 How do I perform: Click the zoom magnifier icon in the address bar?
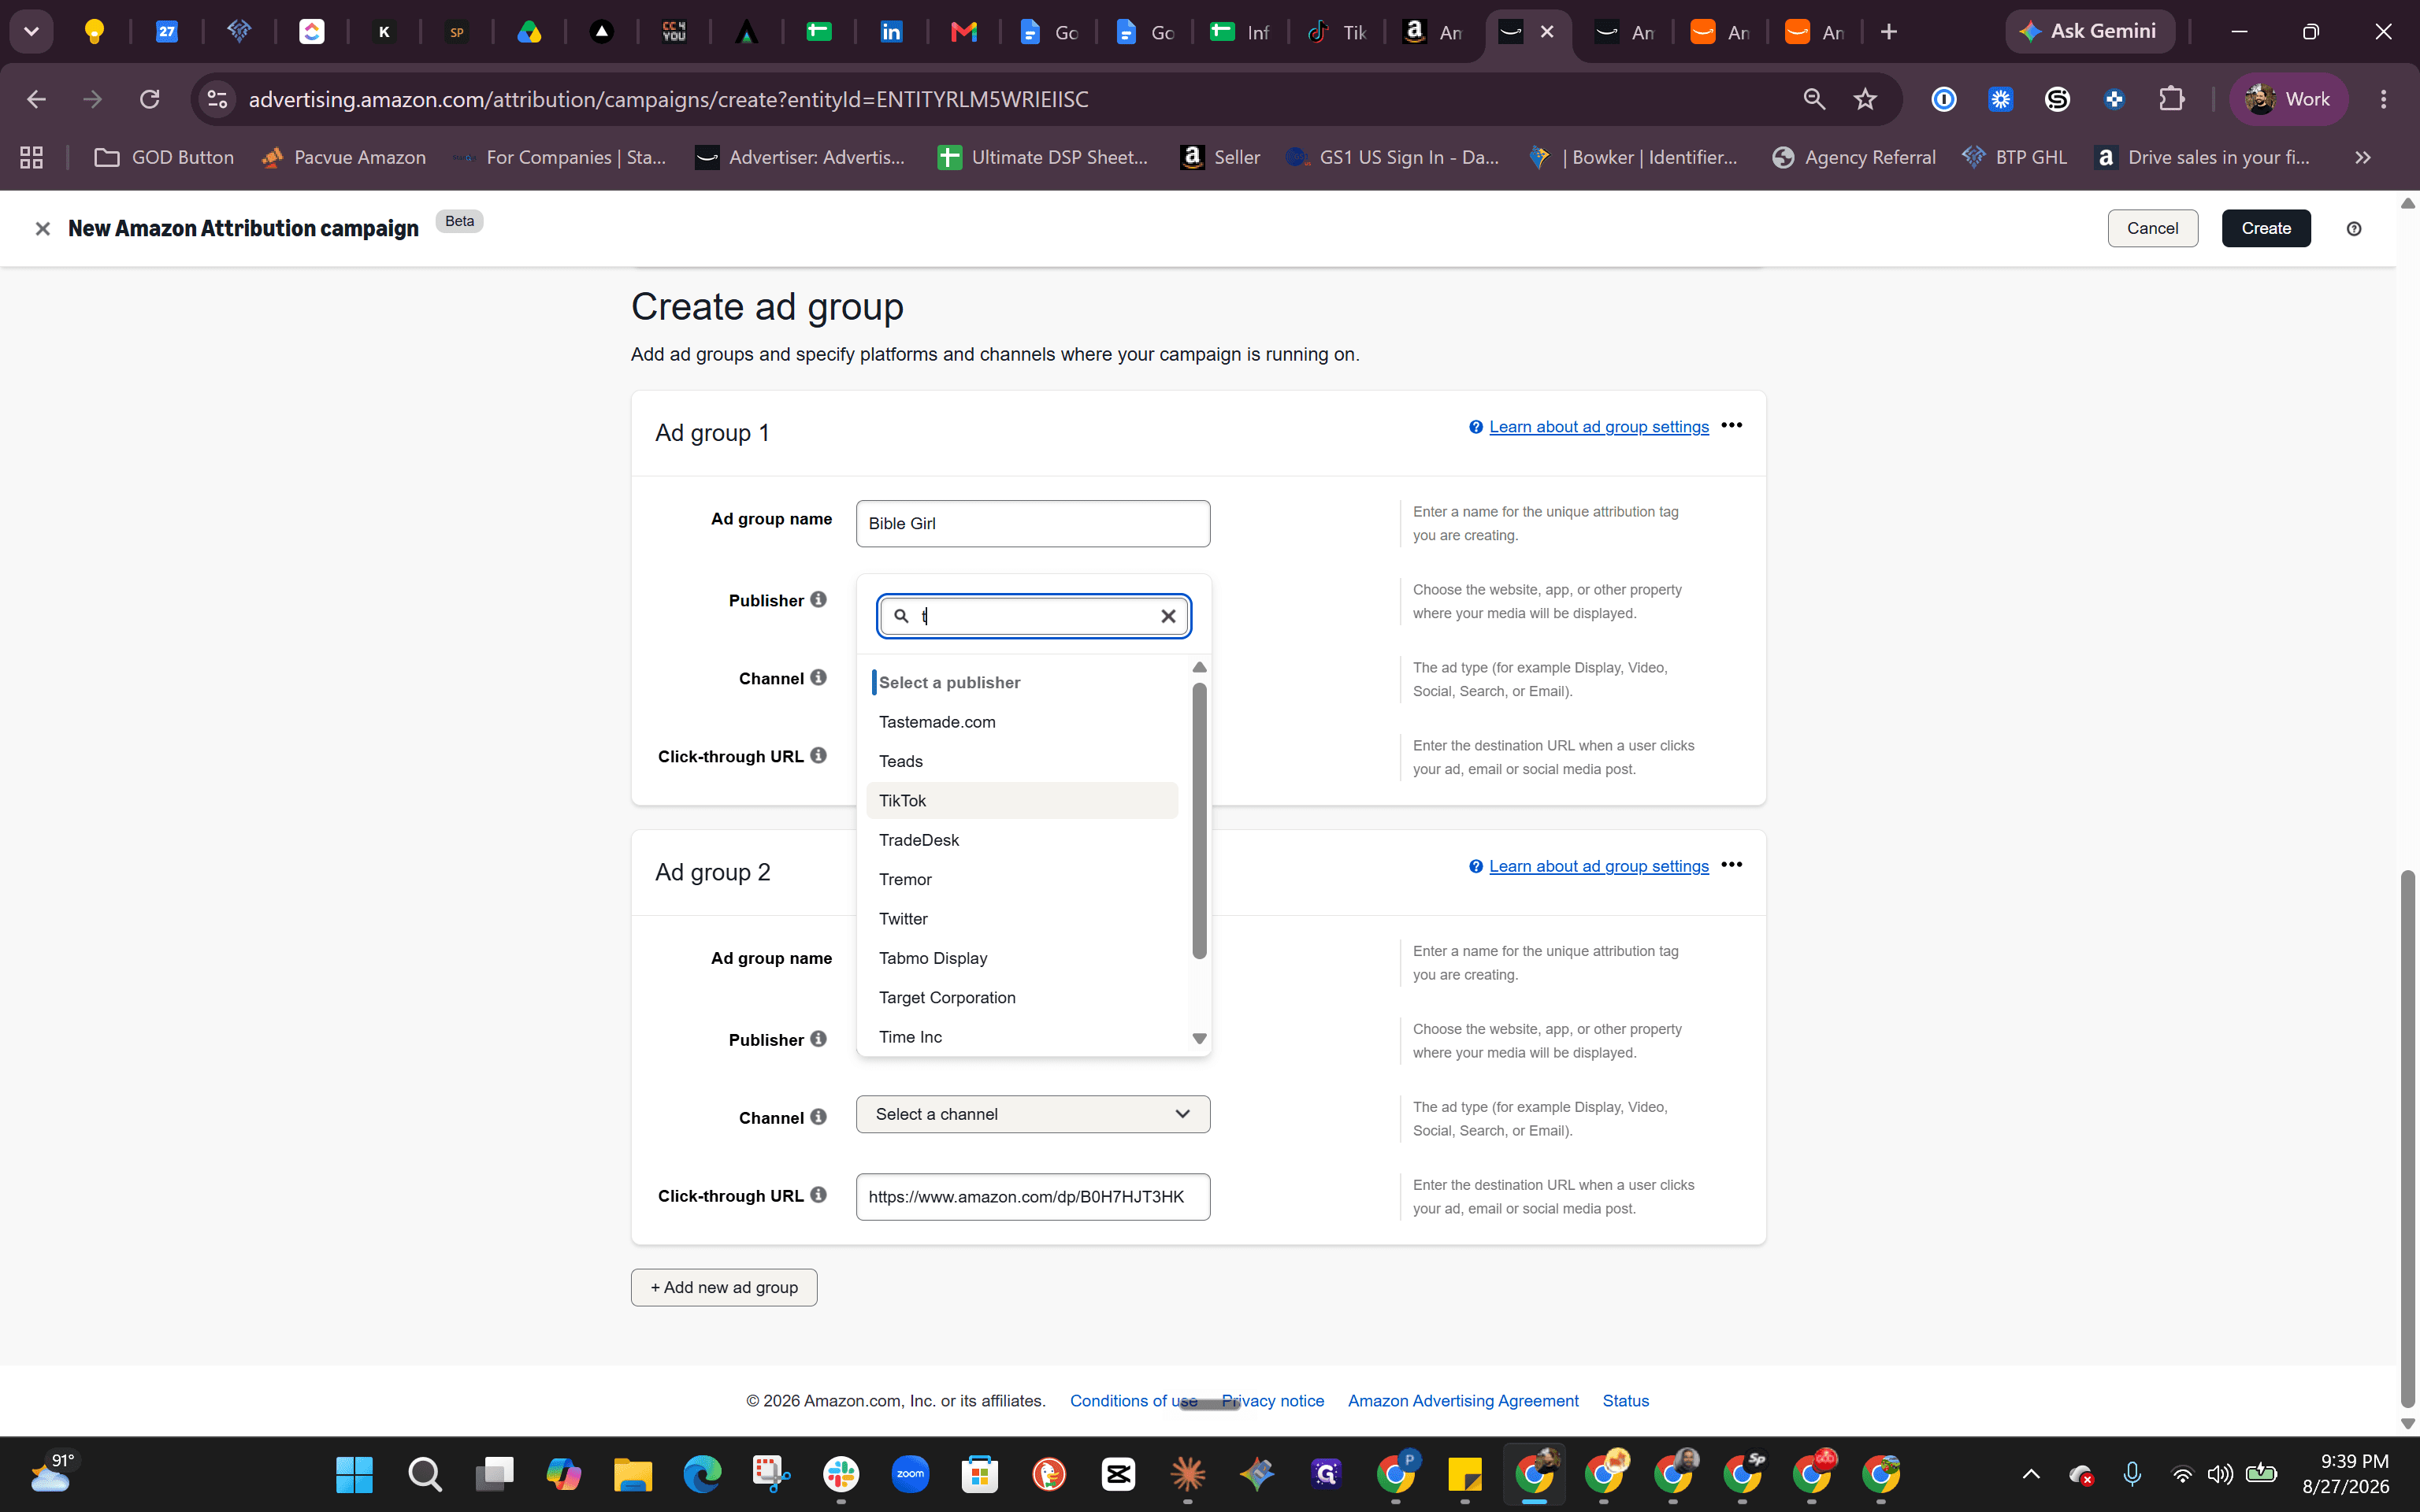(x=1814, y=99)
